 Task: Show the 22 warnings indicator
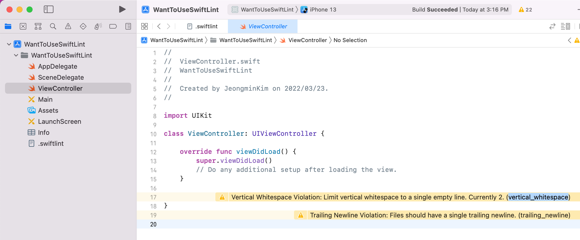[526, 10]
